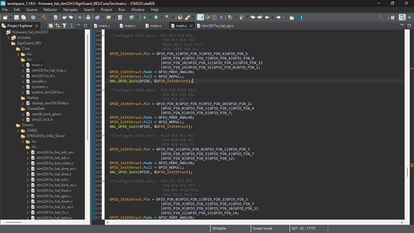Select the Project Explorer view tab
Image resolution: width=414 pixels, height=233 pixels.
tap(20, 26)
